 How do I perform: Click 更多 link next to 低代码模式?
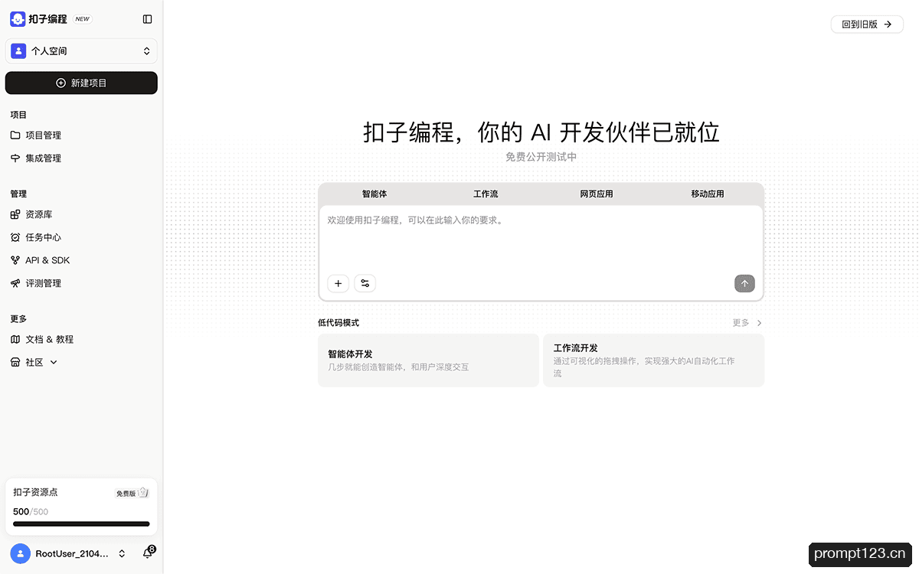pyautogui.click(x=741, y=323)
